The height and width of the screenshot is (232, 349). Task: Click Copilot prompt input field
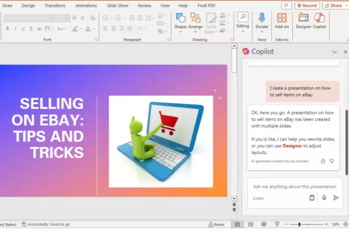tap(294, 186)
